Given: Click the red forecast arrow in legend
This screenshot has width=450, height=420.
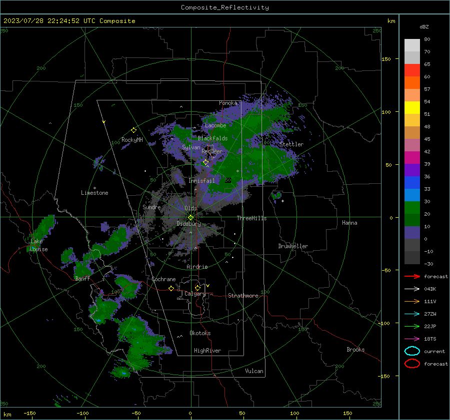Looking at the screenshot, I should (412, 276).
